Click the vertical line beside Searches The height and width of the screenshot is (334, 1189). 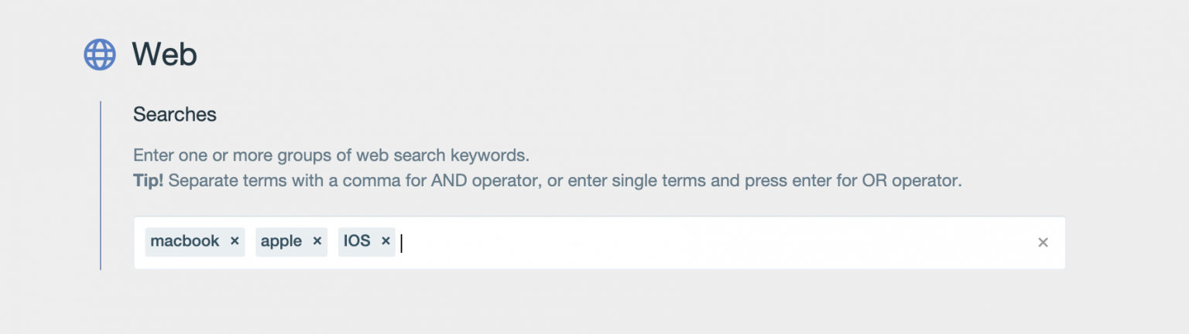pos(101,186)
